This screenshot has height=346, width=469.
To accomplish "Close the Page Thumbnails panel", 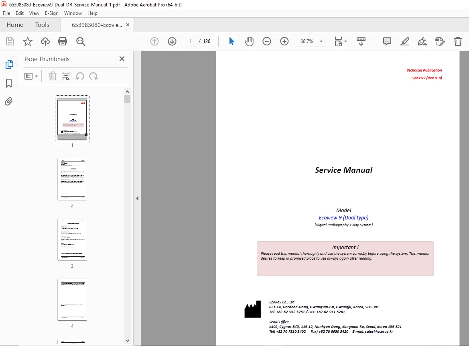I will click(122, 59).
